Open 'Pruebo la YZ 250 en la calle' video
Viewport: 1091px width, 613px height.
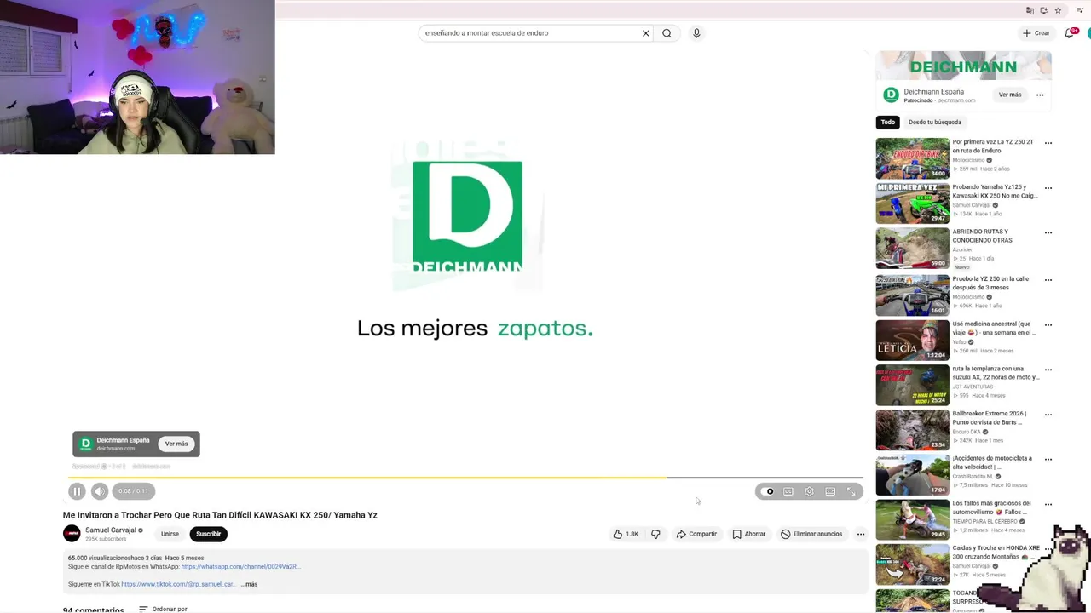pyautogui.click(x=912, y=295)
